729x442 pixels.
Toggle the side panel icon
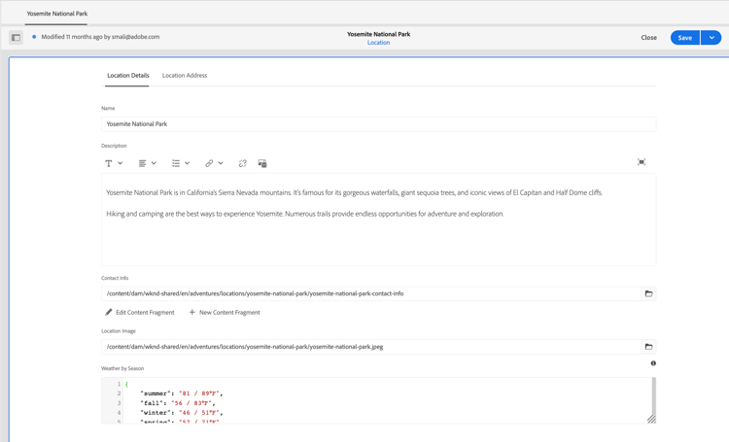pyautogui.click(x=16, y=37)
